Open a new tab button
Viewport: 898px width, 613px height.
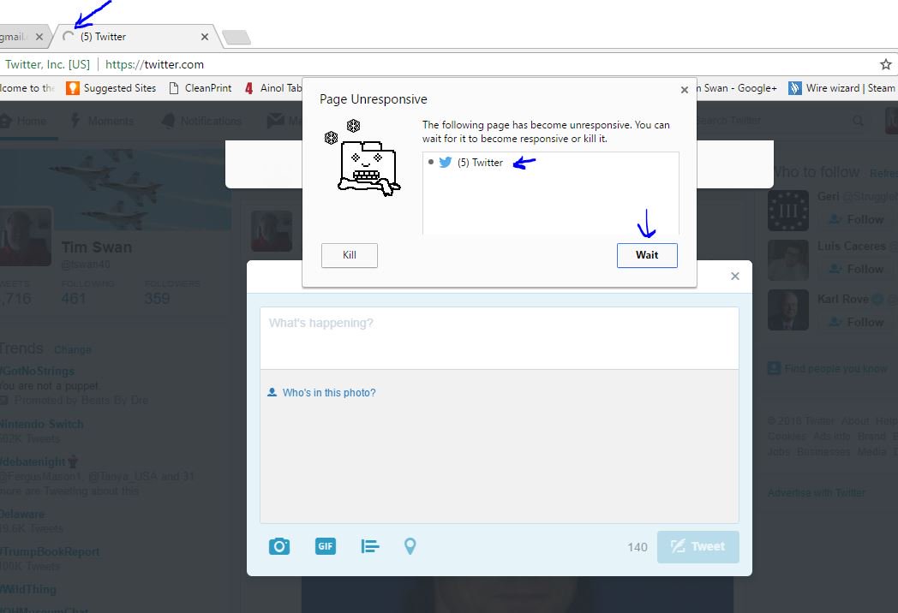[x=236, y=37]
